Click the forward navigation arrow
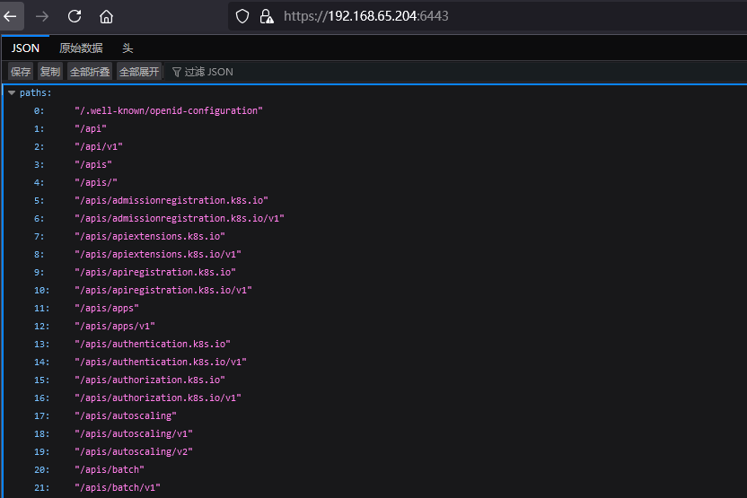Image resolution: width=747 pixels, height=498 pixels. click(42, 17)
